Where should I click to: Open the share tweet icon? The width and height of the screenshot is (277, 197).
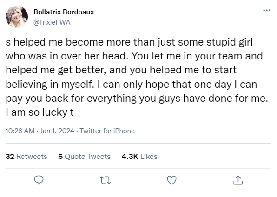click(238, 180)
